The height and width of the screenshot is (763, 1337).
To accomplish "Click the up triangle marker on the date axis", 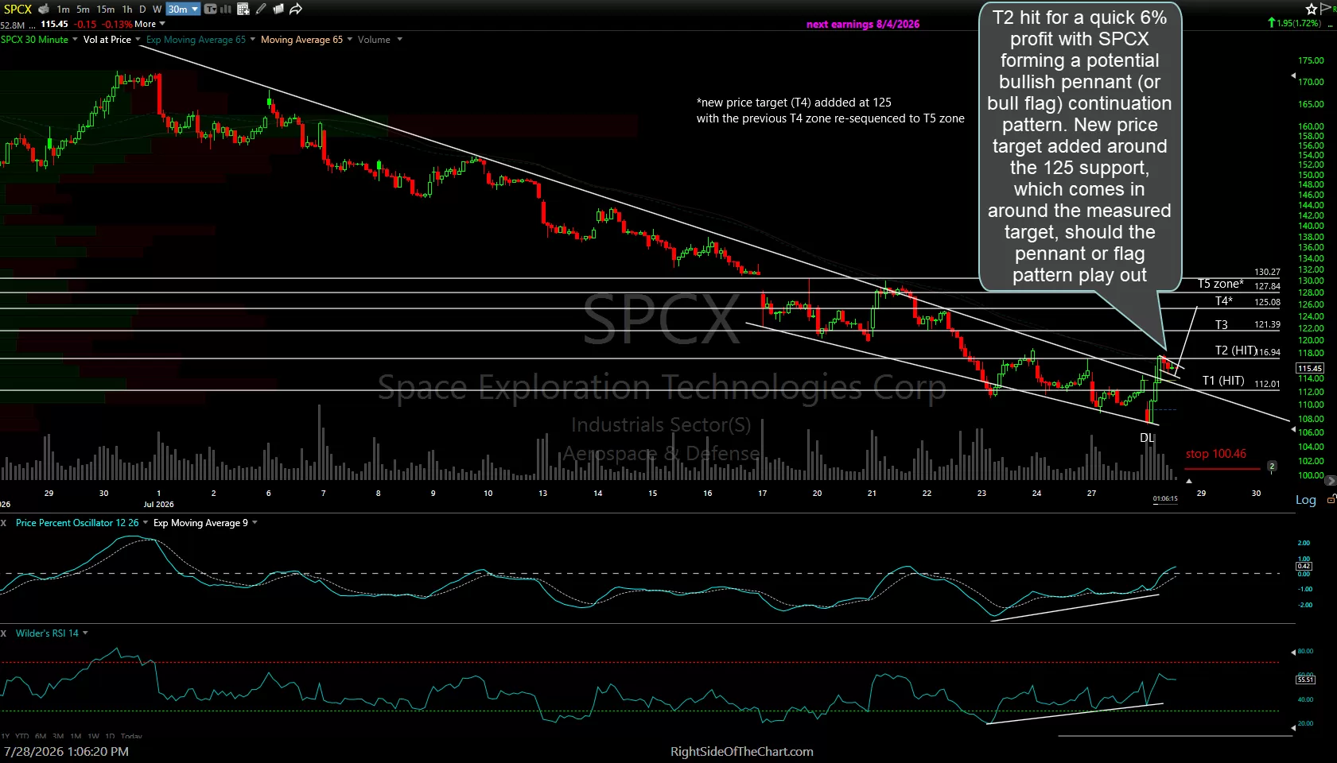I will 1189,481.
